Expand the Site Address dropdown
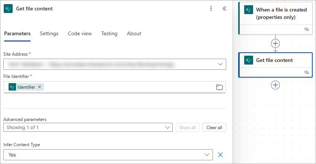The height and width of the screenshot is (164, 316). [x=220, y=64]
